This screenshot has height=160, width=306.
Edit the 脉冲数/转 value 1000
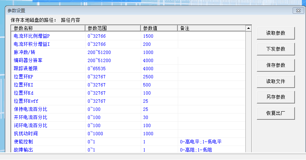coord(148,52)
